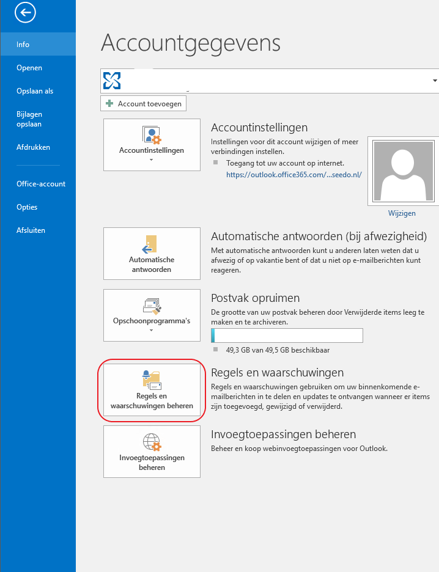This screenshot has width=439, height=572.
Task: Click the green plus icon for adding account
Action: (x=110, y=104)
